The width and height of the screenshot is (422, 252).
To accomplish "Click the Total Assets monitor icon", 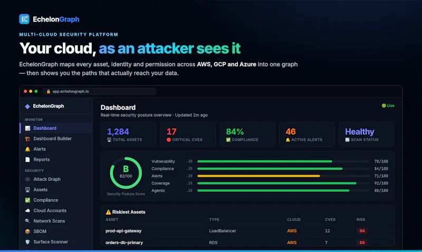I will coord(109,140).
